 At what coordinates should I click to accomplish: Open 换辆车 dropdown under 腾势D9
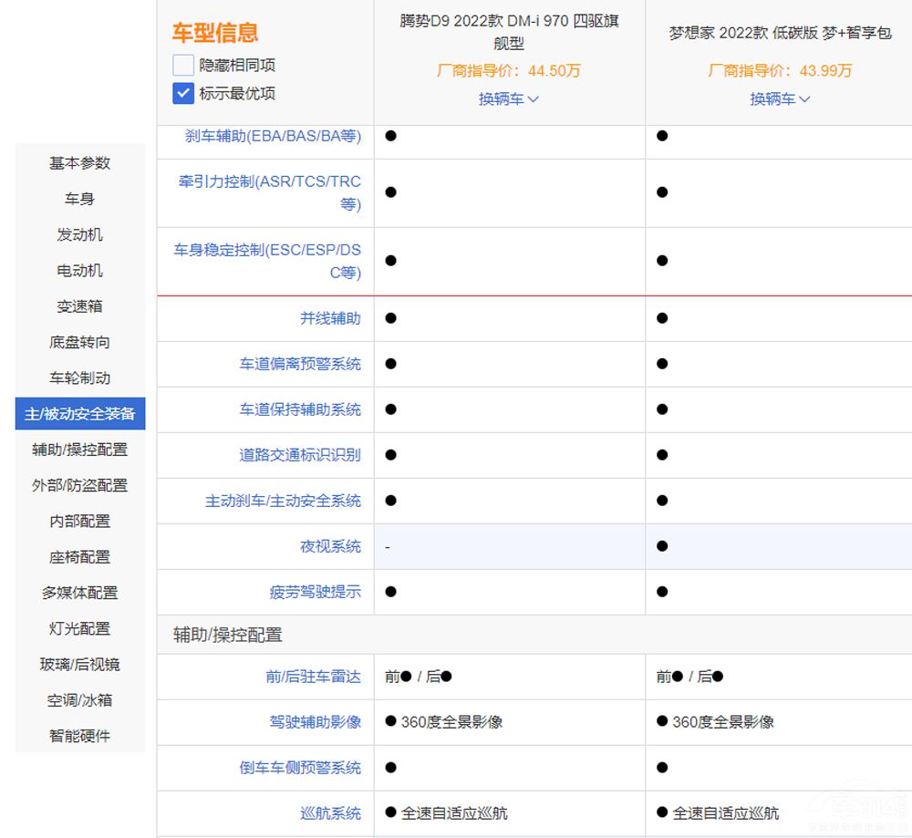point(509,98)
